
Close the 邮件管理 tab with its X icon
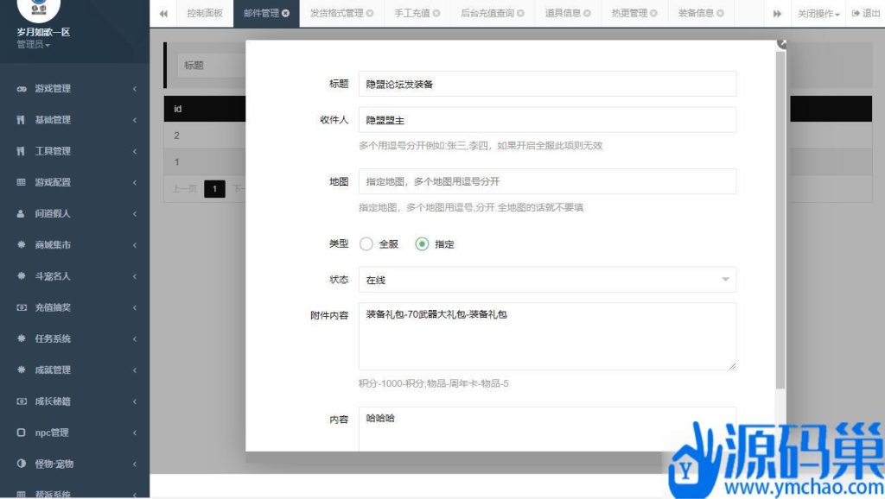pos(286,14)
